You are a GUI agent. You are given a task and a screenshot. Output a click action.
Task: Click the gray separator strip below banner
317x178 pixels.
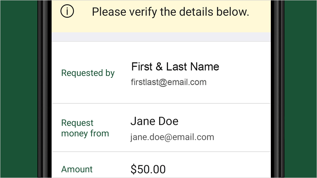pyautogui.click(x=161, y=37)
